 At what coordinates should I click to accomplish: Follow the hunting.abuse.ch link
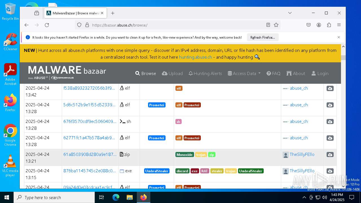[195, 57]
